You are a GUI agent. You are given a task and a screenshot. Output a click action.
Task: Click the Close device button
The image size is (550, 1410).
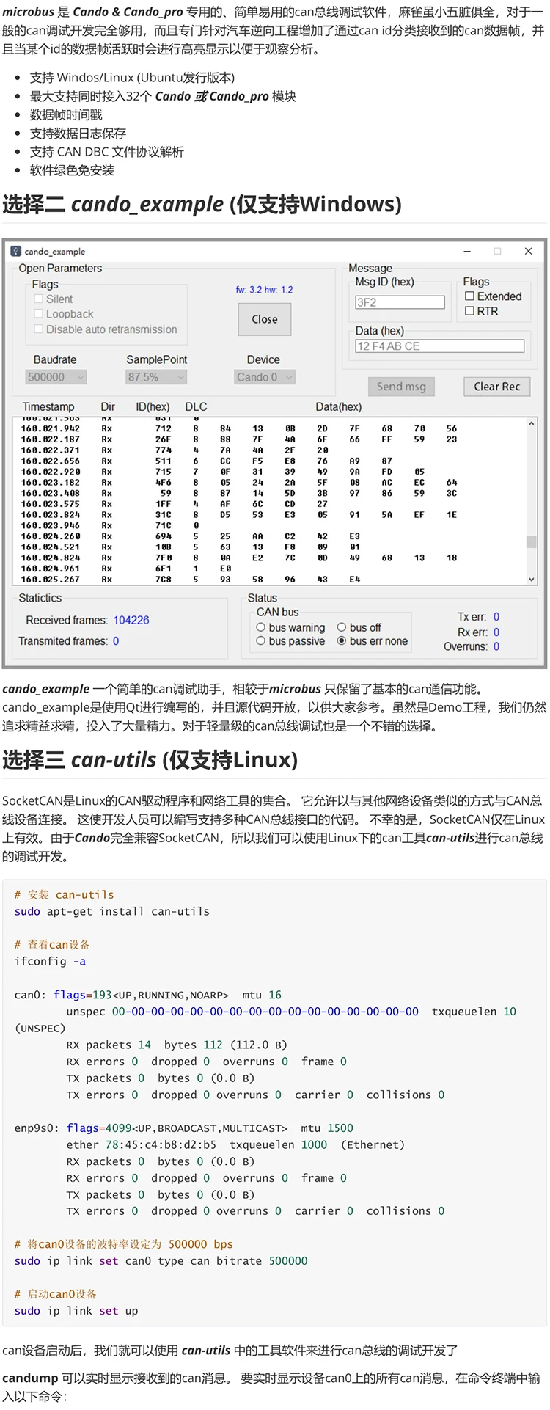[x=265, y=319]
